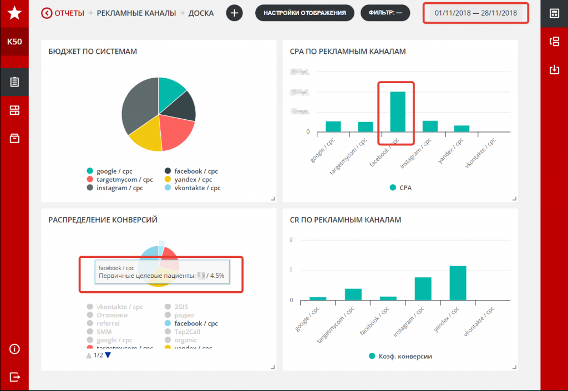The height and width of the screenshot is (391, 568).
Task: Click the resize handle of БЮДЖЕТ ПО СИСТЕМАМ widget
Action: (x=273, y=199)
